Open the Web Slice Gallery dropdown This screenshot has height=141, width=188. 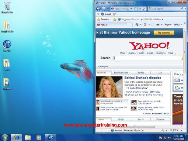tap(163, 20)
